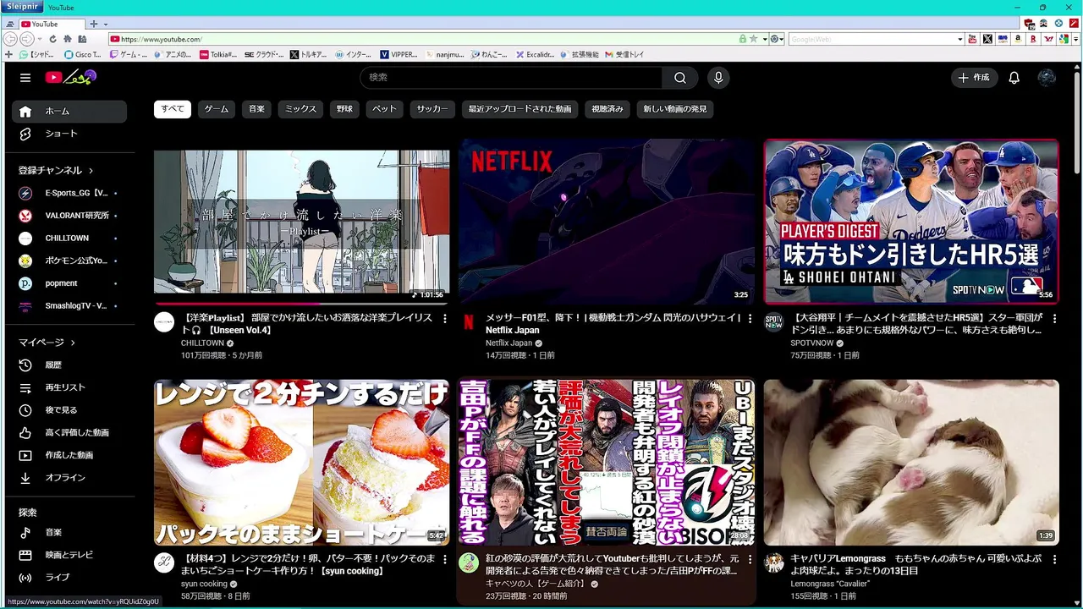Image resolution: width=1083 pixels, height=609 pixels.
Task: Click the address bar URL
Action: (161, 39)
